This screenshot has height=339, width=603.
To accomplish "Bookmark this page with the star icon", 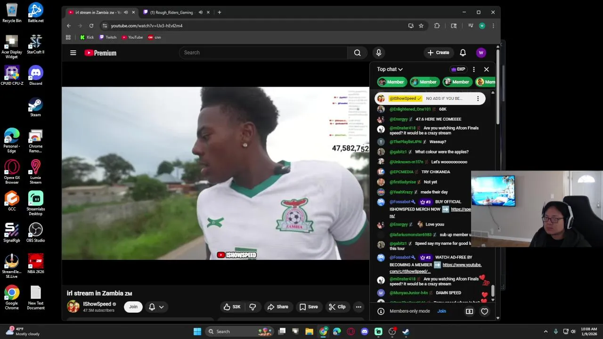I will 421,26.
